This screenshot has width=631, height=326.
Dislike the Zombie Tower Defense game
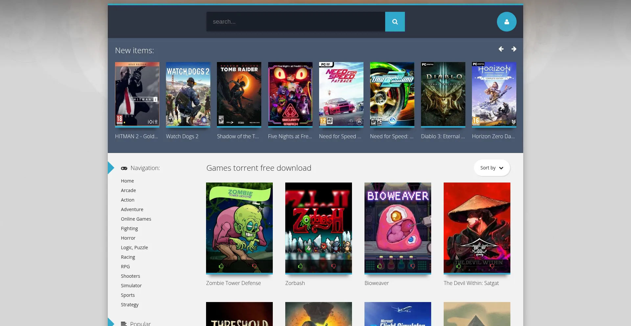click(x=255, y=266)
